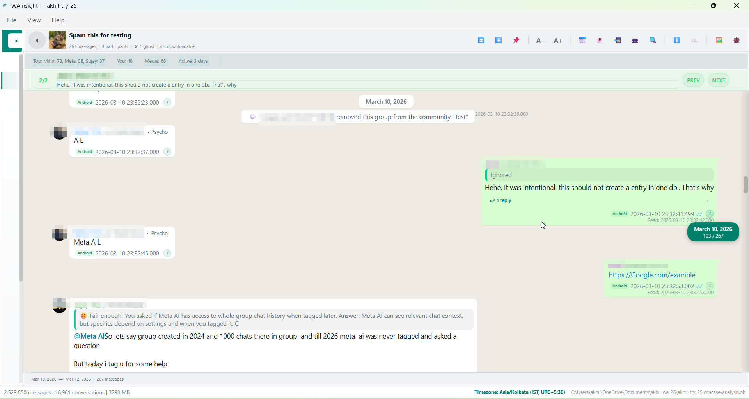Click the quoted 'Ignored' reply preview
This screenshot has height=399, width=749.
point(599,175)
